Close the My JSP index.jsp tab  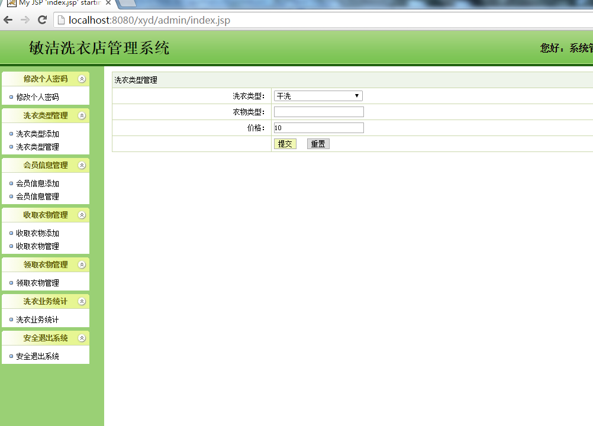click(108, 2)
